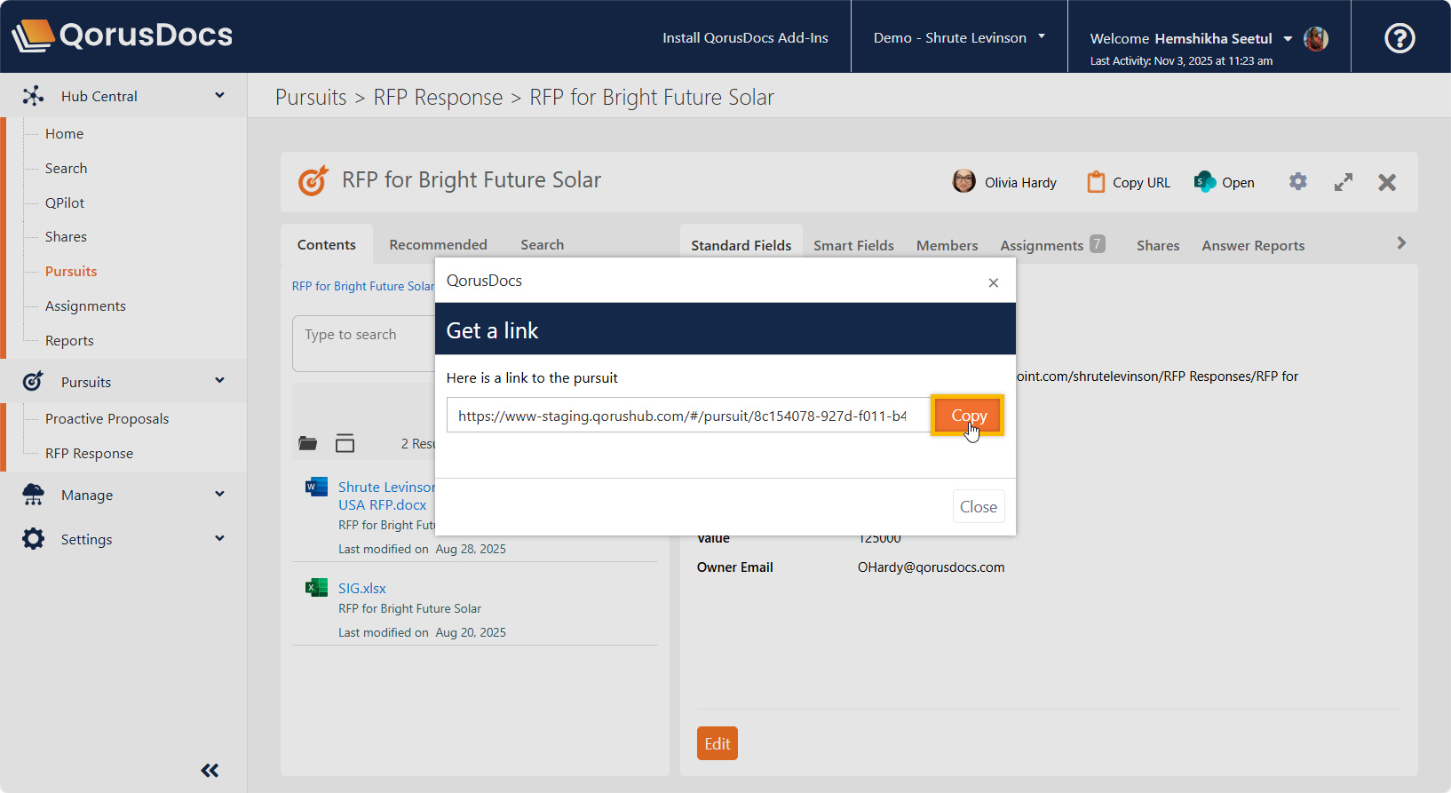The width and height of the screenshot is (1451, 793).
Task: Switch to the Smart Fields tab
Action: pyautogui.click(x=853, y=245)
